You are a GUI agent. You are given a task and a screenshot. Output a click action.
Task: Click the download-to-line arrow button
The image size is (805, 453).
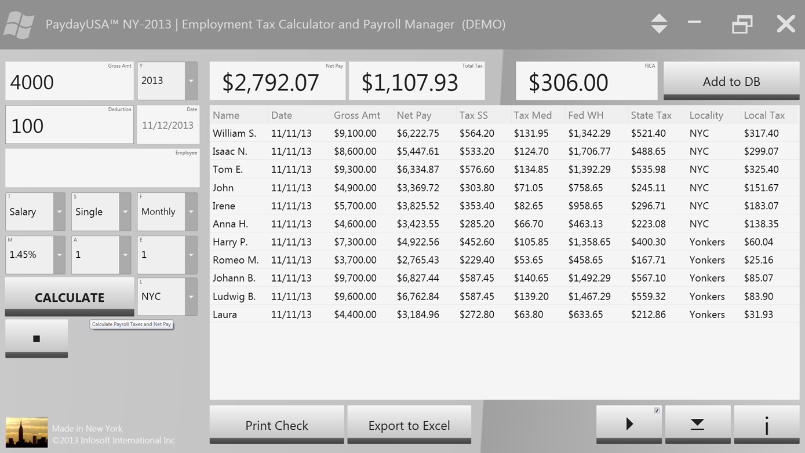coord(698,425)
